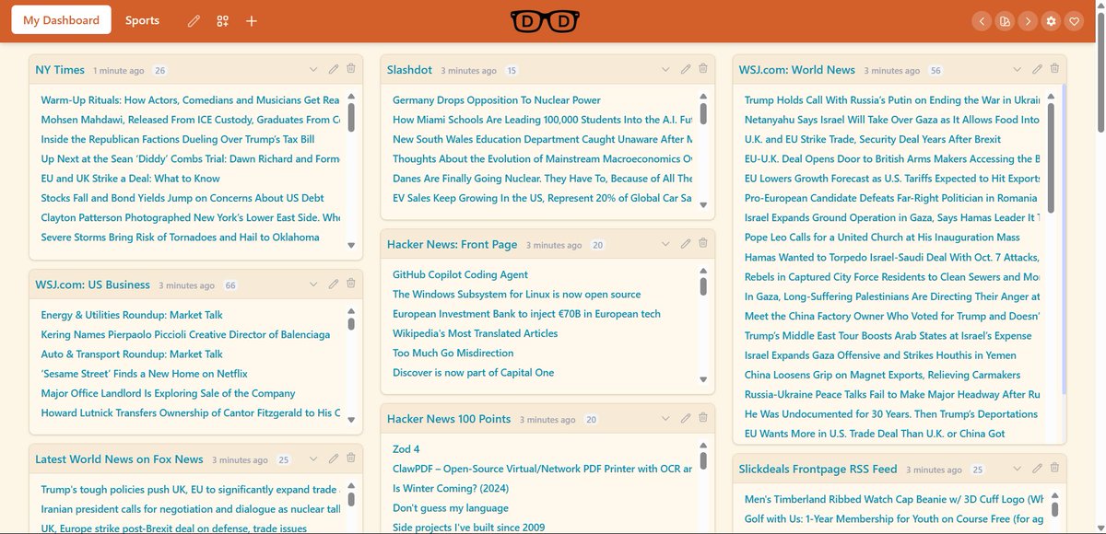Click the Slashdot widget scrollbar thumb
The image size is (1106, 534).
click(x=703, y=113)
